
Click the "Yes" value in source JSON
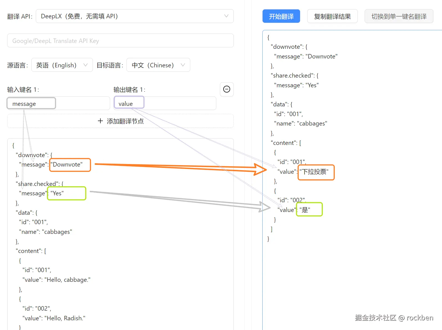click(x=57, y=193)
